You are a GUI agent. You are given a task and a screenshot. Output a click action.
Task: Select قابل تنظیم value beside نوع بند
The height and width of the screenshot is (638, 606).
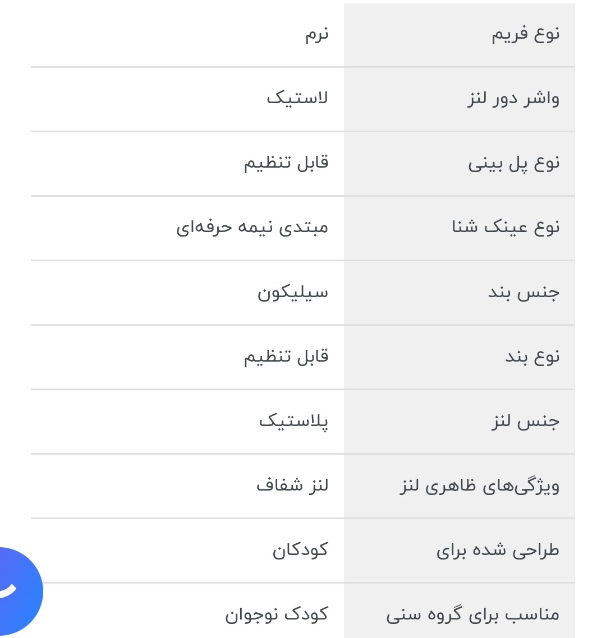286,357
